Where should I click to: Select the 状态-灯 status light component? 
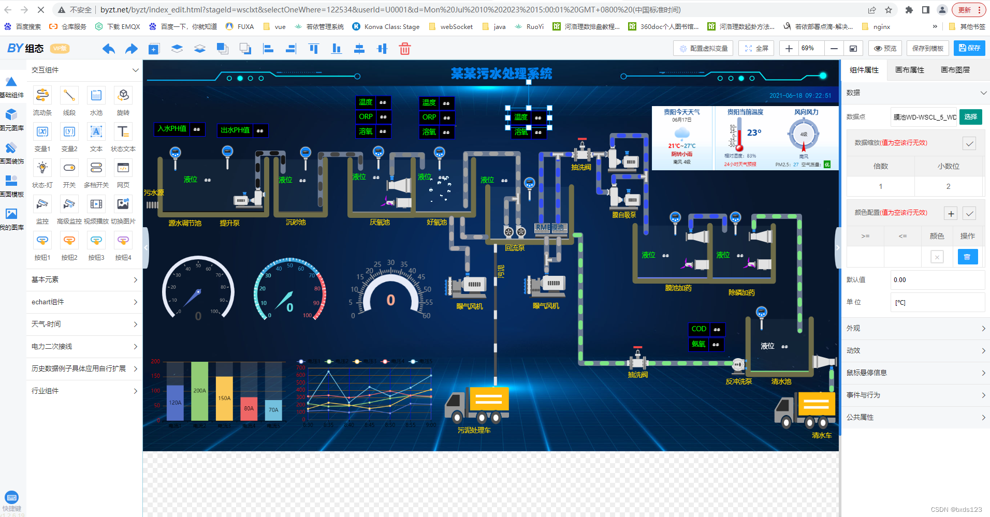coord(42,173)
